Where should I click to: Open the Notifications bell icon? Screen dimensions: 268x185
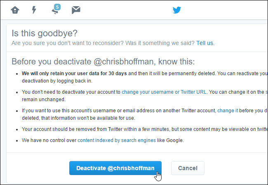pyautogui.click(x=55, y=11)
